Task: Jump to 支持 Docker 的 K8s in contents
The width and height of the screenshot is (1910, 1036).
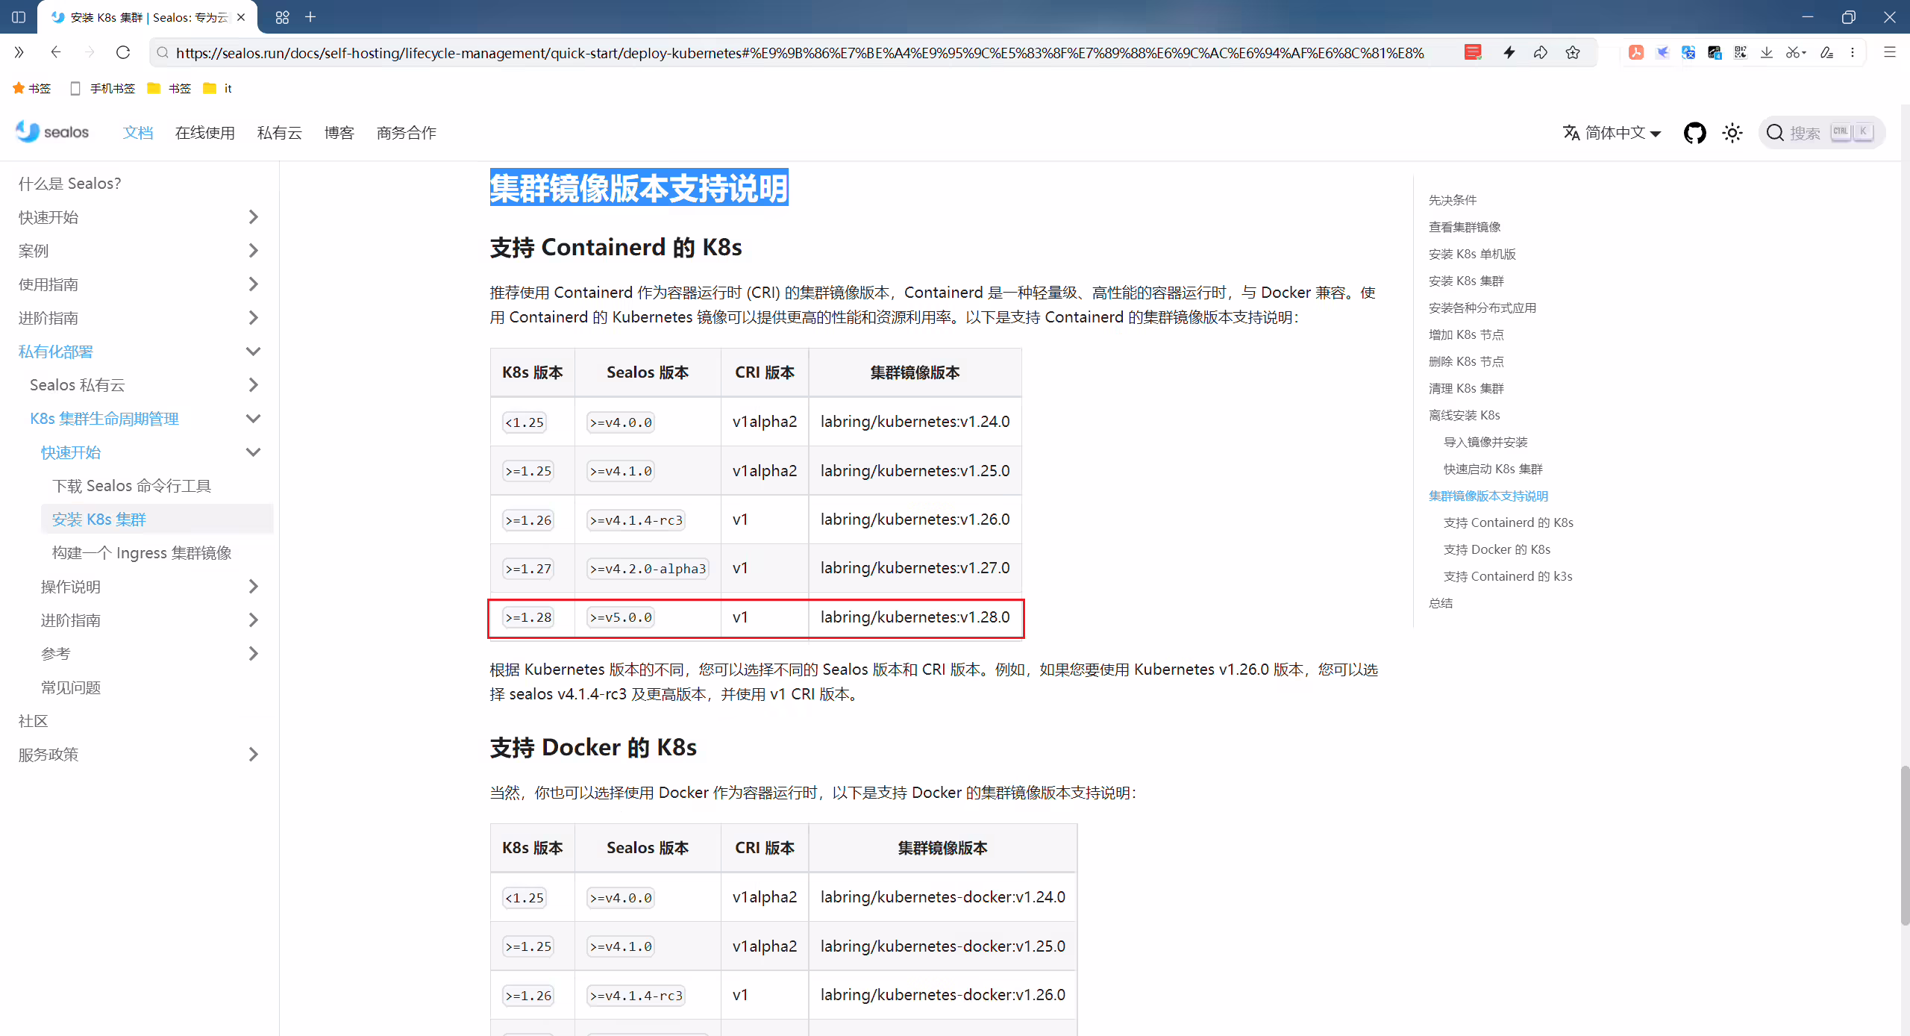Action: (1497, 549)
